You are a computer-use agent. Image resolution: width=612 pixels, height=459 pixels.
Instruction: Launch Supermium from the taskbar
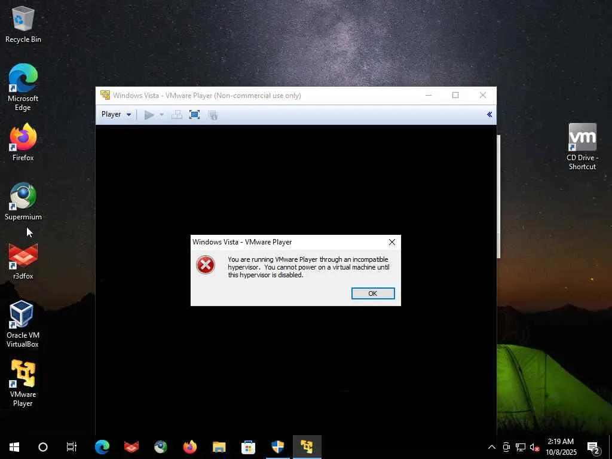click(x=161, y=447)
